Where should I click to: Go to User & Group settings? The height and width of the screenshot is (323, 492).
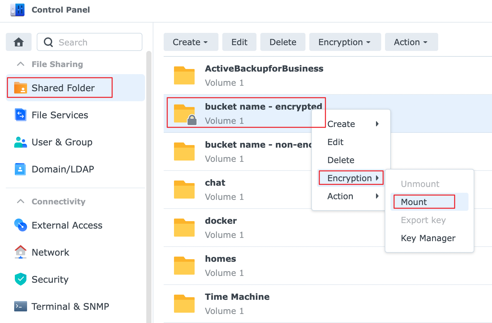tap(62, 142)
